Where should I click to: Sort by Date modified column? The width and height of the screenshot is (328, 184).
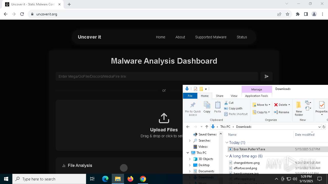305,135
